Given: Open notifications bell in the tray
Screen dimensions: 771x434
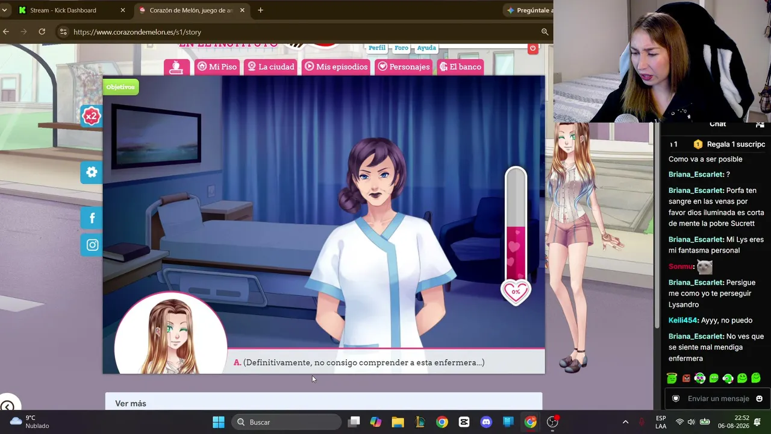Looking at the screenshot, I should 758,422.
